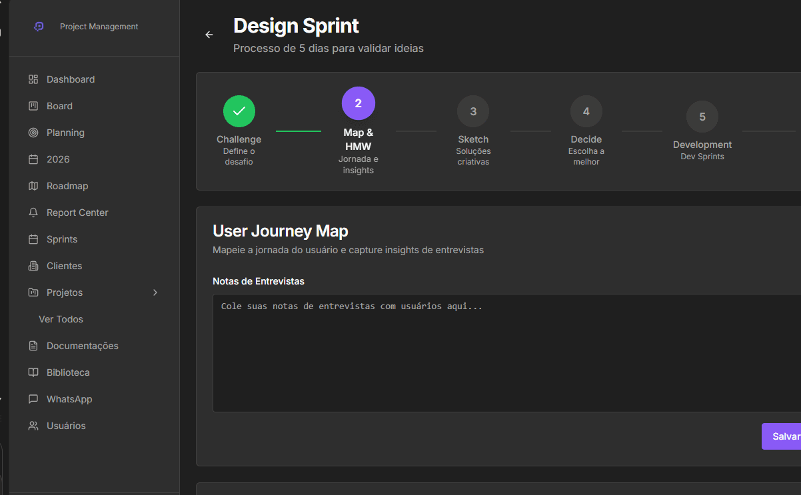Select step 2 Map & HMW

pos(359,103)
